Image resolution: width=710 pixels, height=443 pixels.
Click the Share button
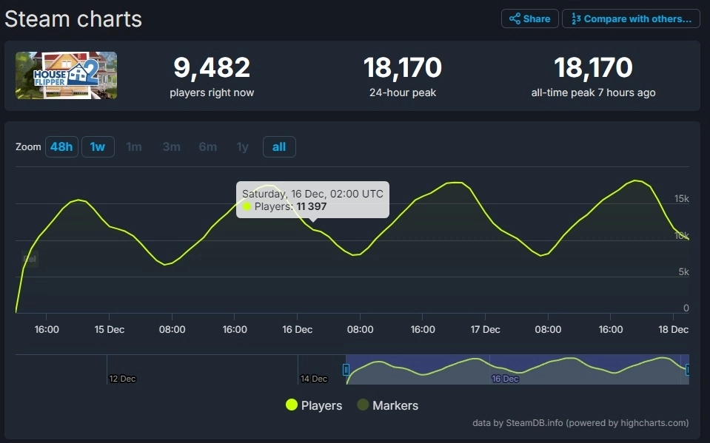tap(530, 18)
